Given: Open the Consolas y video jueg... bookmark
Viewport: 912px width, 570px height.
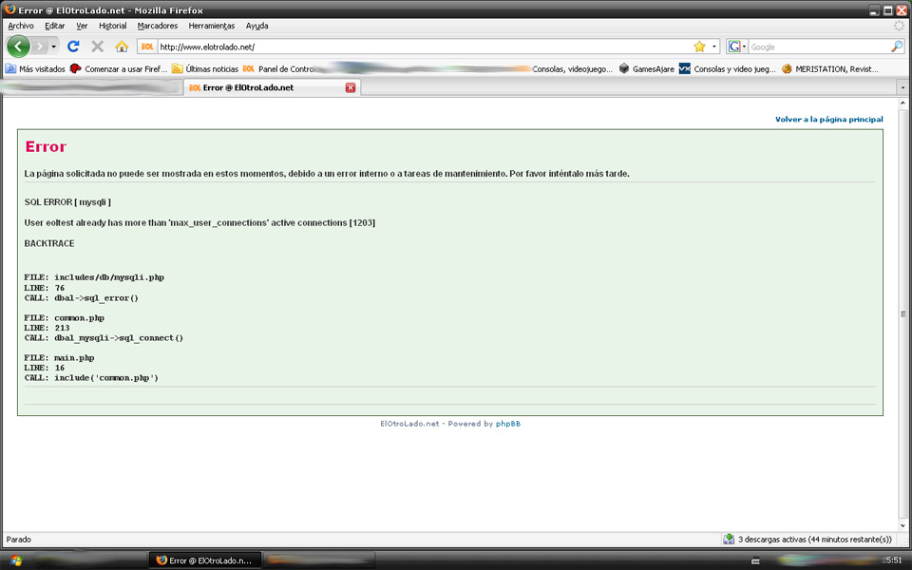Looking at the screenshot, I should coord(727,68).
